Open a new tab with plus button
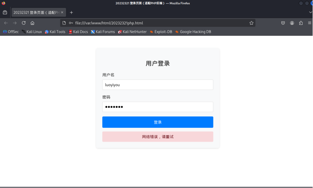This screenshot has height=188, width=313. (x=71, y=12)
